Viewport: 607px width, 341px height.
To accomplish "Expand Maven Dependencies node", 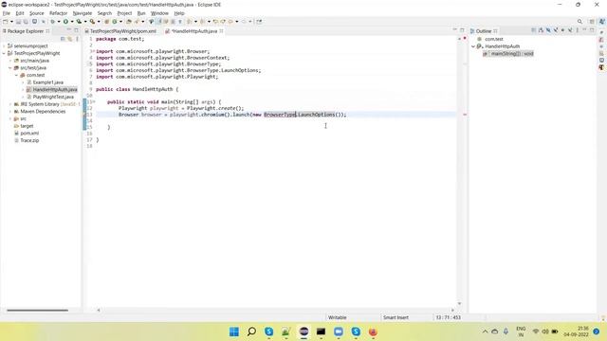I will 10,112.
